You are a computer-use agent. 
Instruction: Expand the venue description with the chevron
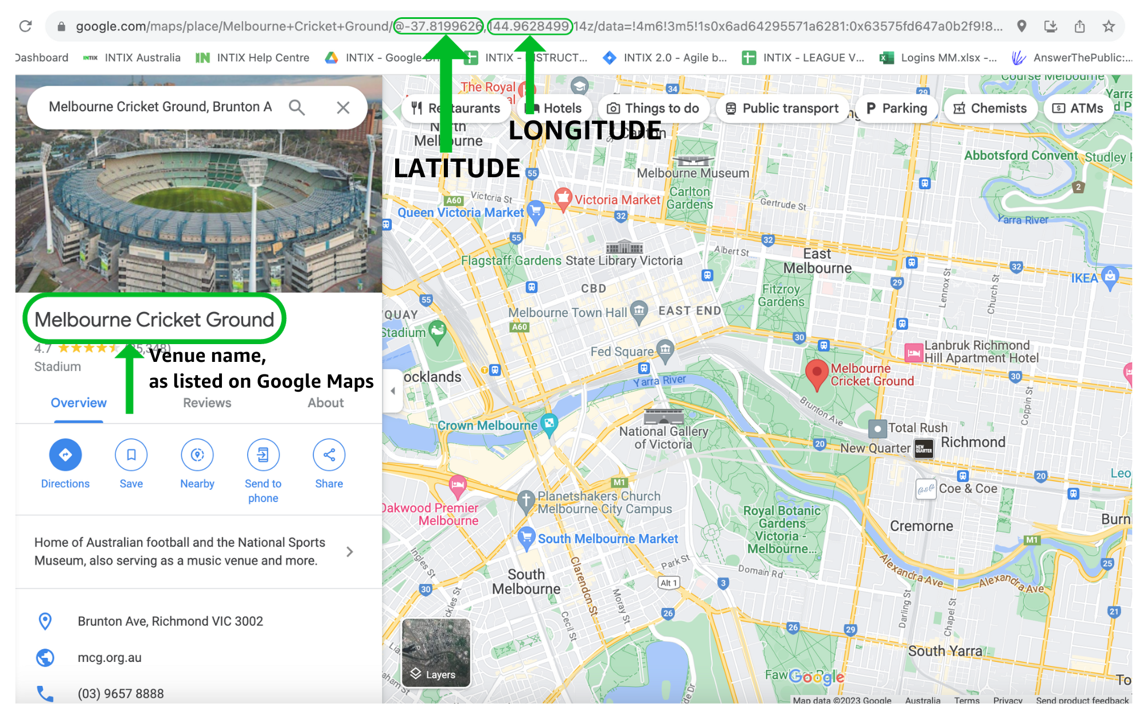click(x=350, y=552)
